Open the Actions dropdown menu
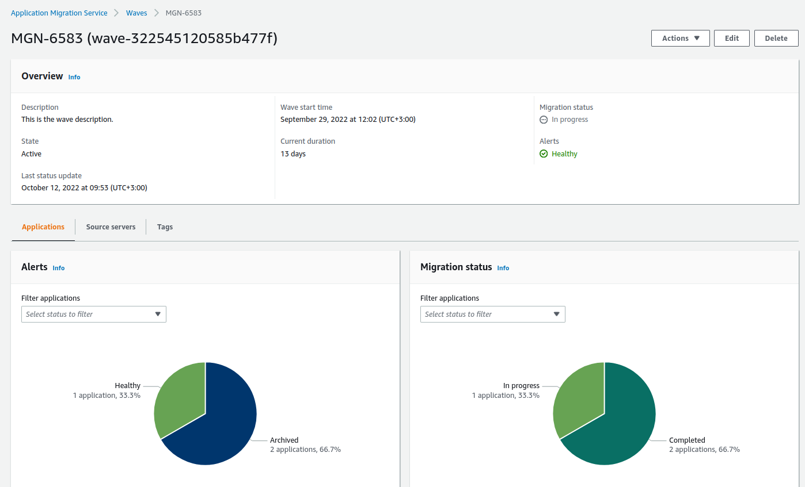The width and height of the screenshot is (805, 487). tap(681, 38)
